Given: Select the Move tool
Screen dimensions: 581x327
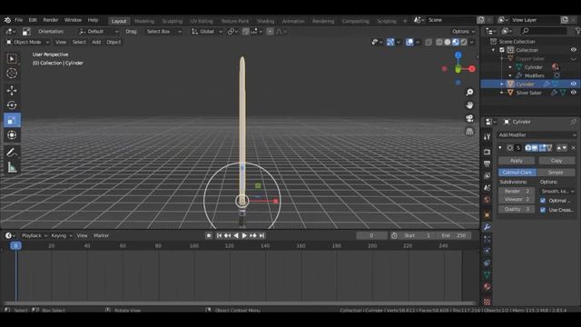Looking at the screenshot, I should coord(12,91).
